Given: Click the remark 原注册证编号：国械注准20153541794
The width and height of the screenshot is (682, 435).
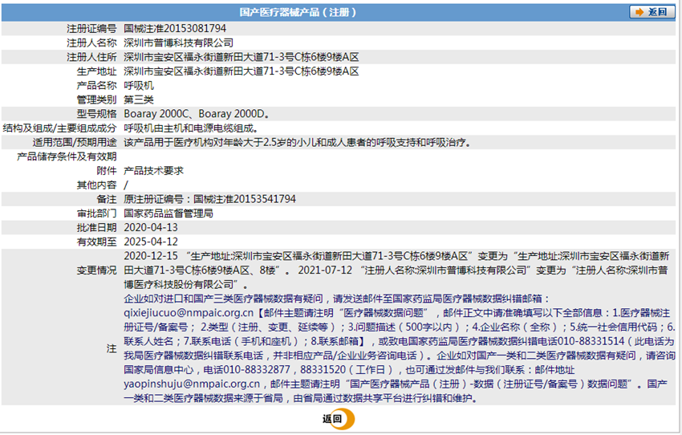Looking at the screenshot, I should tap(209, 199).
